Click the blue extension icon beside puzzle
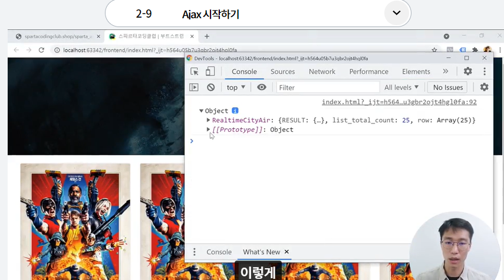 pos(463,50)
